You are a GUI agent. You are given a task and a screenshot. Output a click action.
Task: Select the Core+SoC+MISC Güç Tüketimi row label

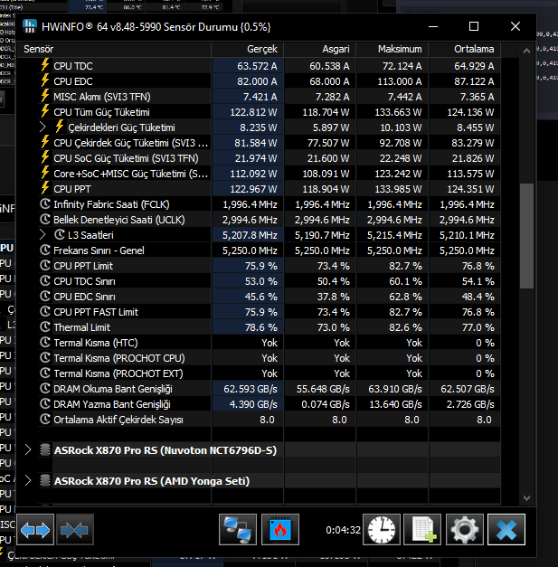(x=130, y=174)
